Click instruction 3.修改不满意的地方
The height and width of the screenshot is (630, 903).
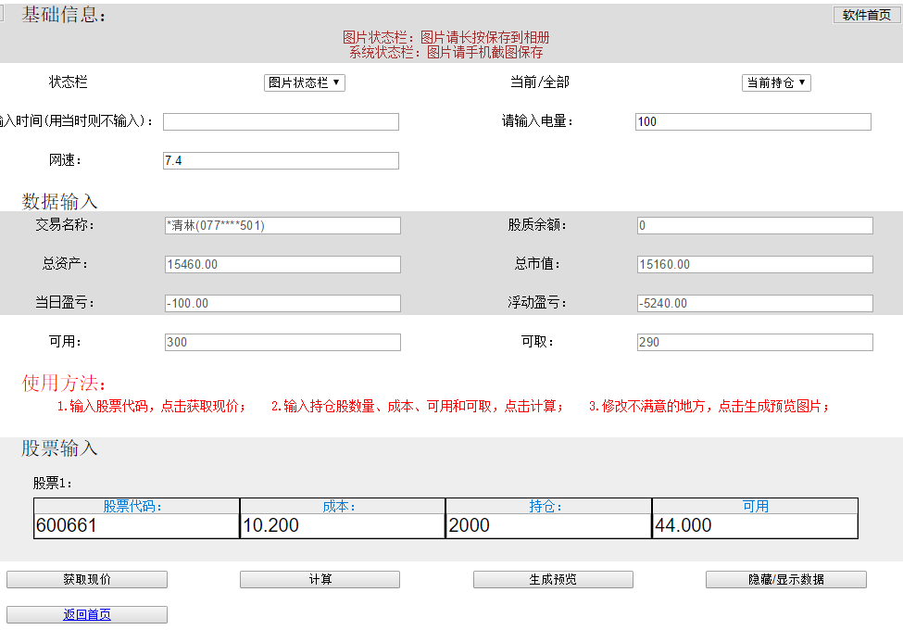coord(709,407)
